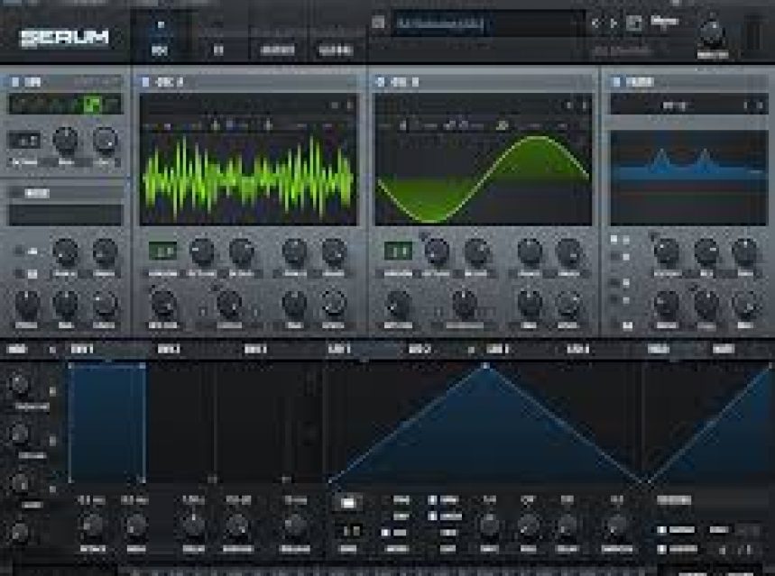Toggle the SUB oscillator enable switch
Screen dimensions: 775x576
[x=14, y=82]
